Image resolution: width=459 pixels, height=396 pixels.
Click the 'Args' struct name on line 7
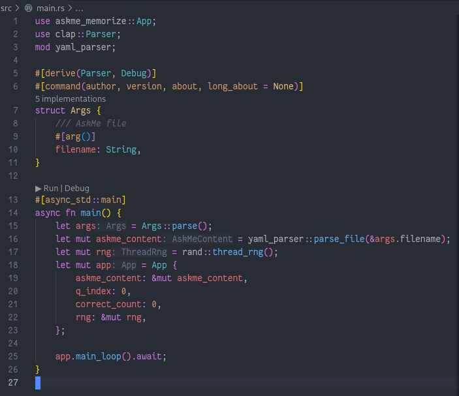(80, 110)
